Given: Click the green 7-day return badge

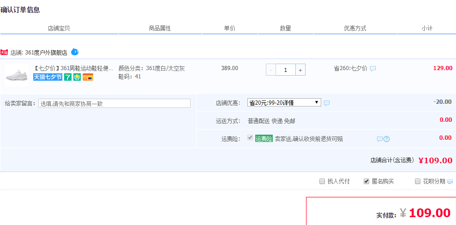Looking at the screenshot, I should coord(68,77).
